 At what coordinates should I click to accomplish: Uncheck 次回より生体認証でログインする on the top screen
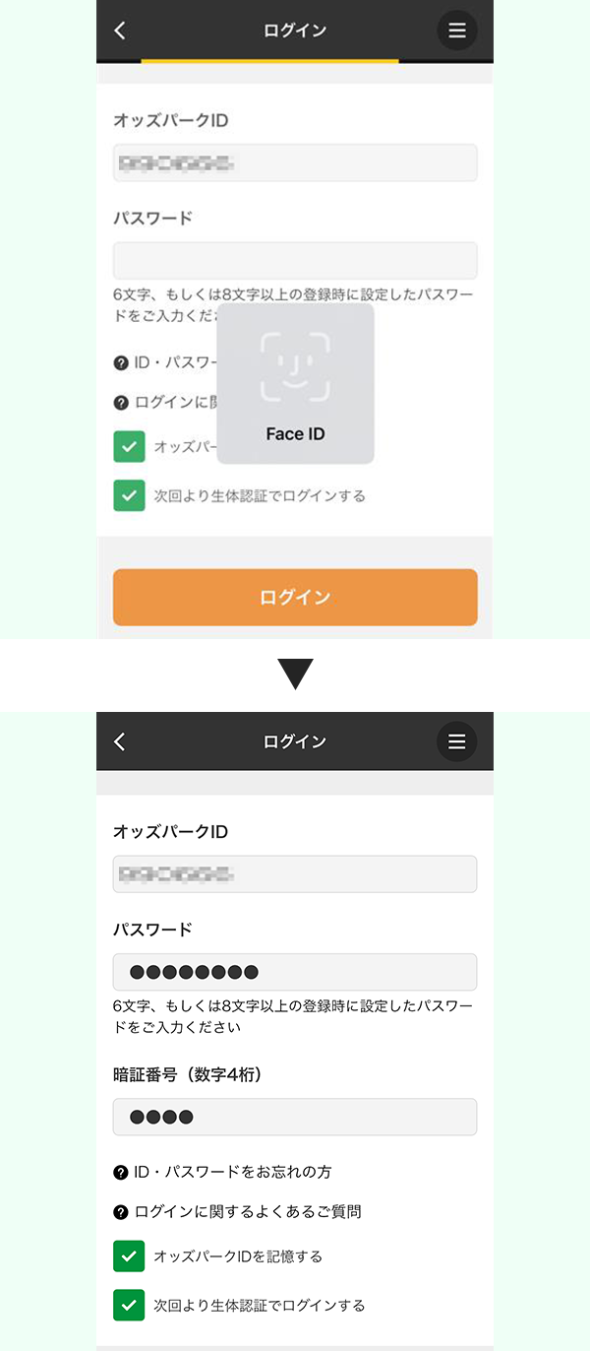(129, 495)
